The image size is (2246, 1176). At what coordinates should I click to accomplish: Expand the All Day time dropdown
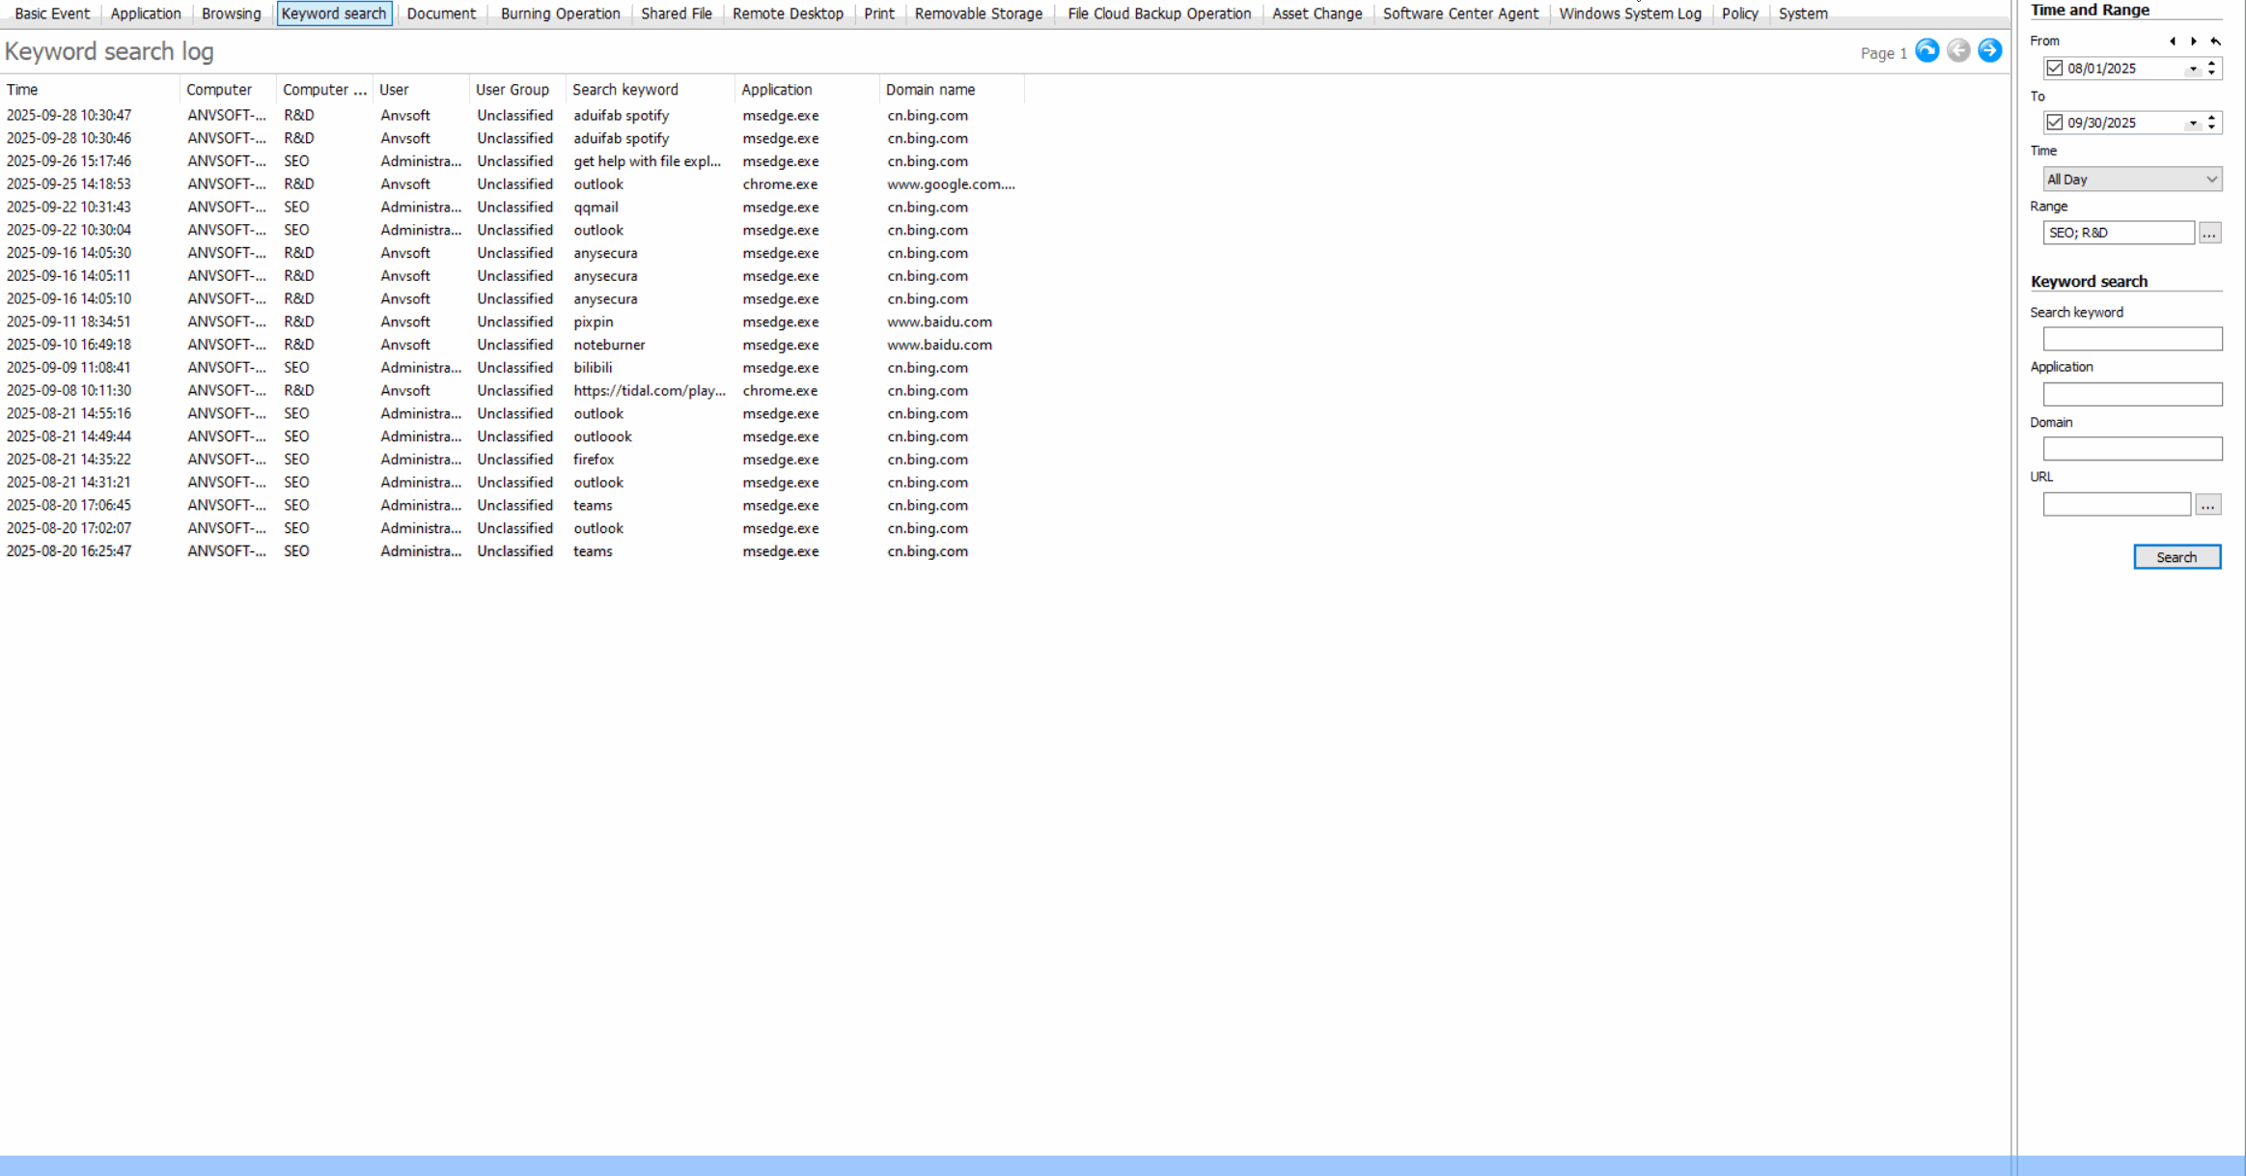click(2211, 180)
